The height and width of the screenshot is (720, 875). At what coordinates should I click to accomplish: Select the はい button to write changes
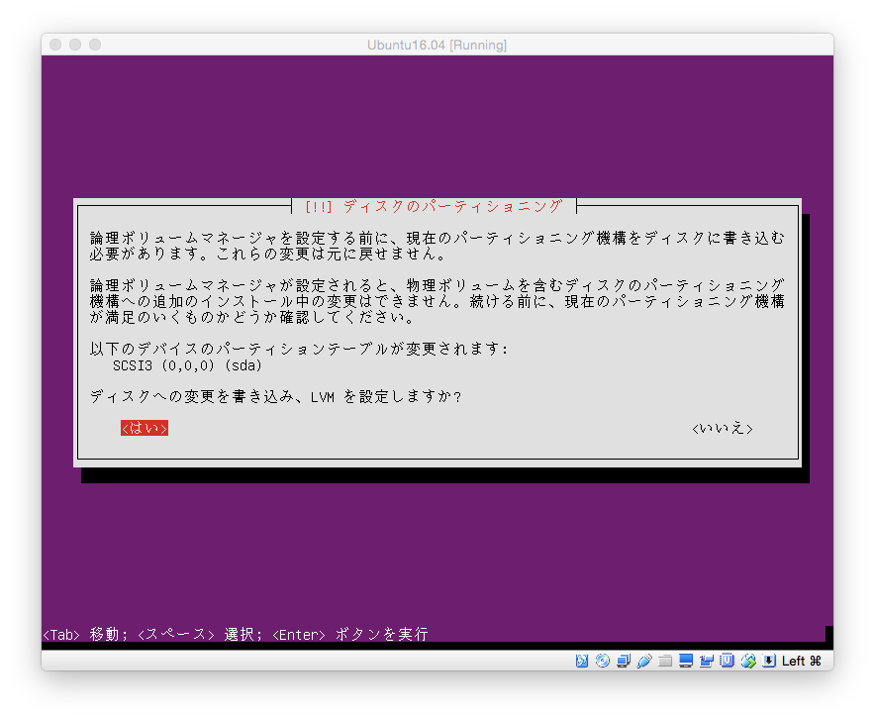pos(143,428)
